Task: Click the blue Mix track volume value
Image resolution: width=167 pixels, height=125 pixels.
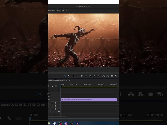Action: 51,112
